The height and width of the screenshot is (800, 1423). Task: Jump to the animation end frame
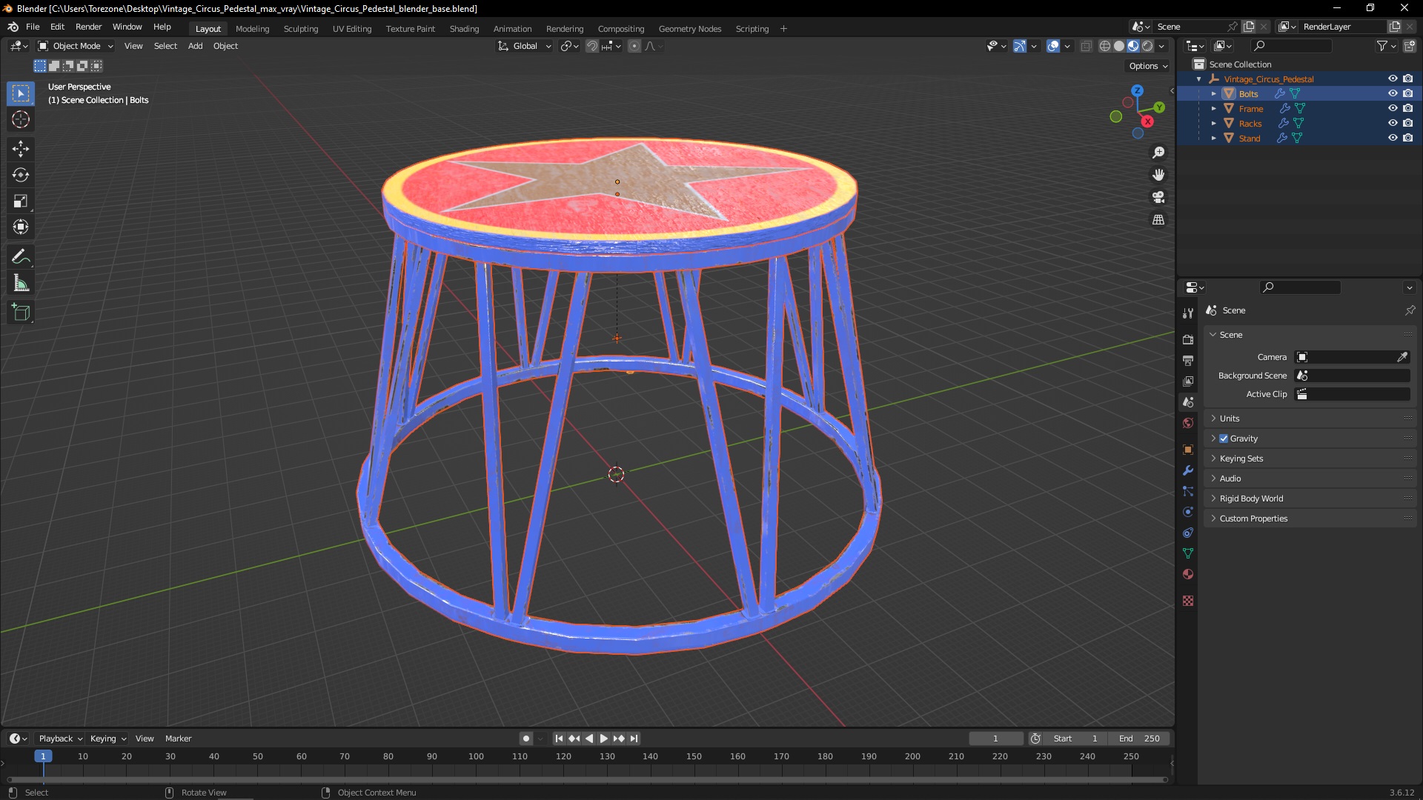[x=634, y=739]
